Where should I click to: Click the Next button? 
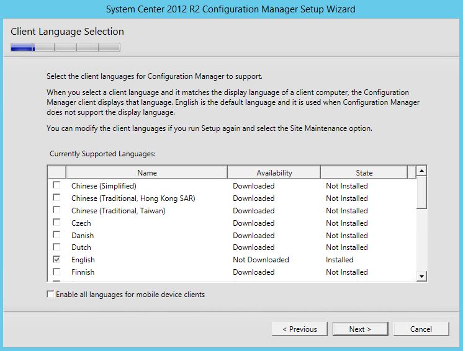point(360,329)
